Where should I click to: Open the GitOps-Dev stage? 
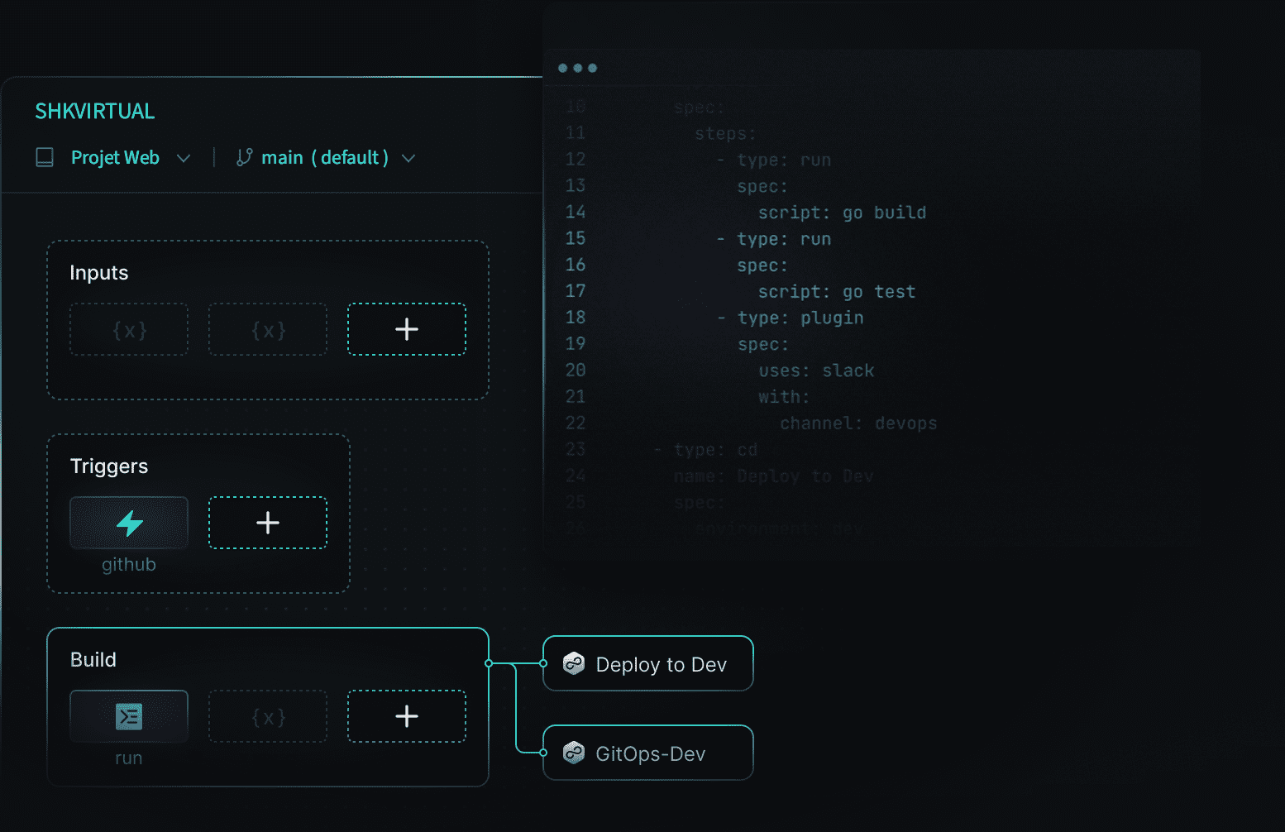(650, 753)
